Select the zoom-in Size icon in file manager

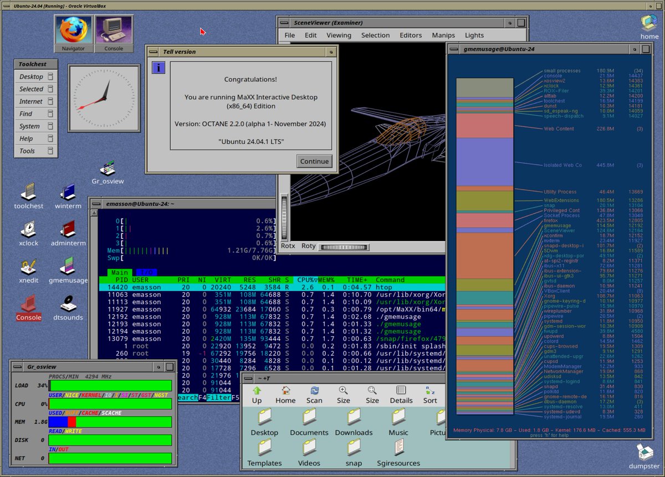click(x=344, y=393)
